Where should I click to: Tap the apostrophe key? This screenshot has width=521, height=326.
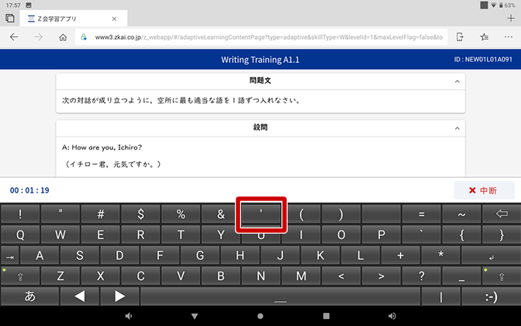pyautogui.click(x=261, y=214)
